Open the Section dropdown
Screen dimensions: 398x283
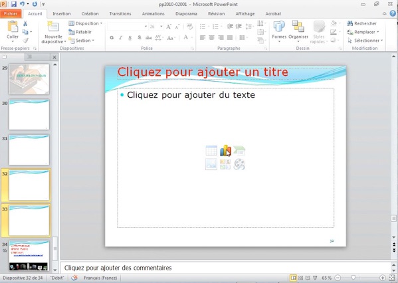(x=82, y=41)
